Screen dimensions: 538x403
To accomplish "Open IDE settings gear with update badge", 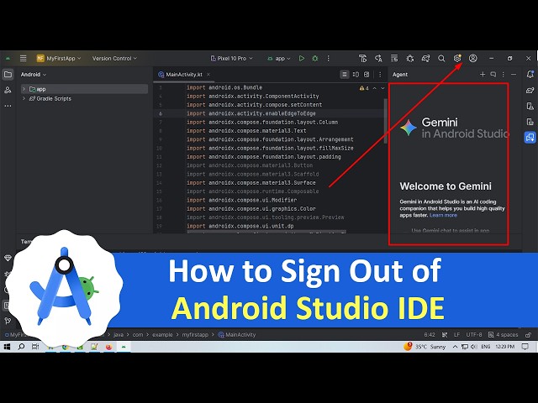I will click(457, 58).
